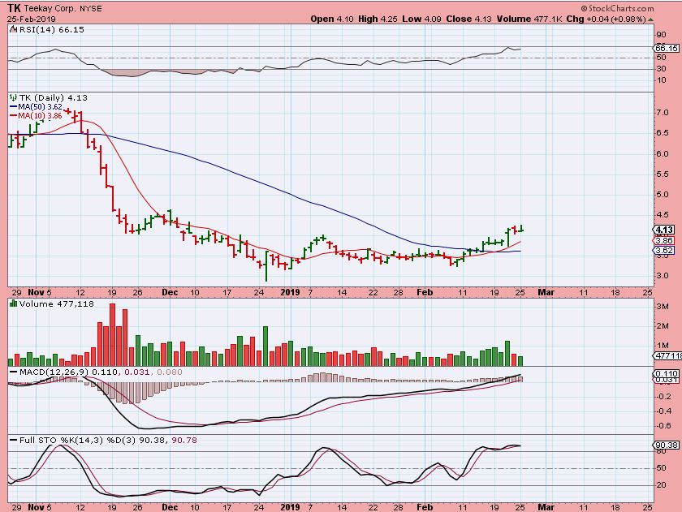Click the black dash before MACD(12,26,9)
682x512 pixels.
tap(13, 372)
